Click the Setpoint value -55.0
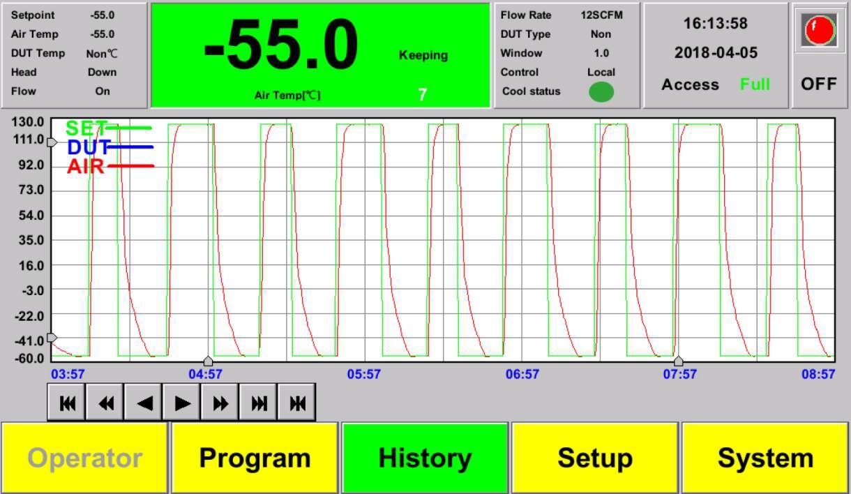Viewport: 851px width, 494px height. (x=103, y=15)
